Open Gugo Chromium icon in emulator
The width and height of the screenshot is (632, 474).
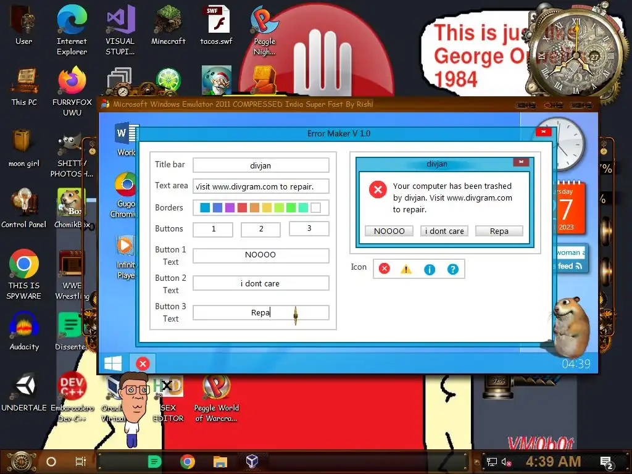[x=126, y=196]
